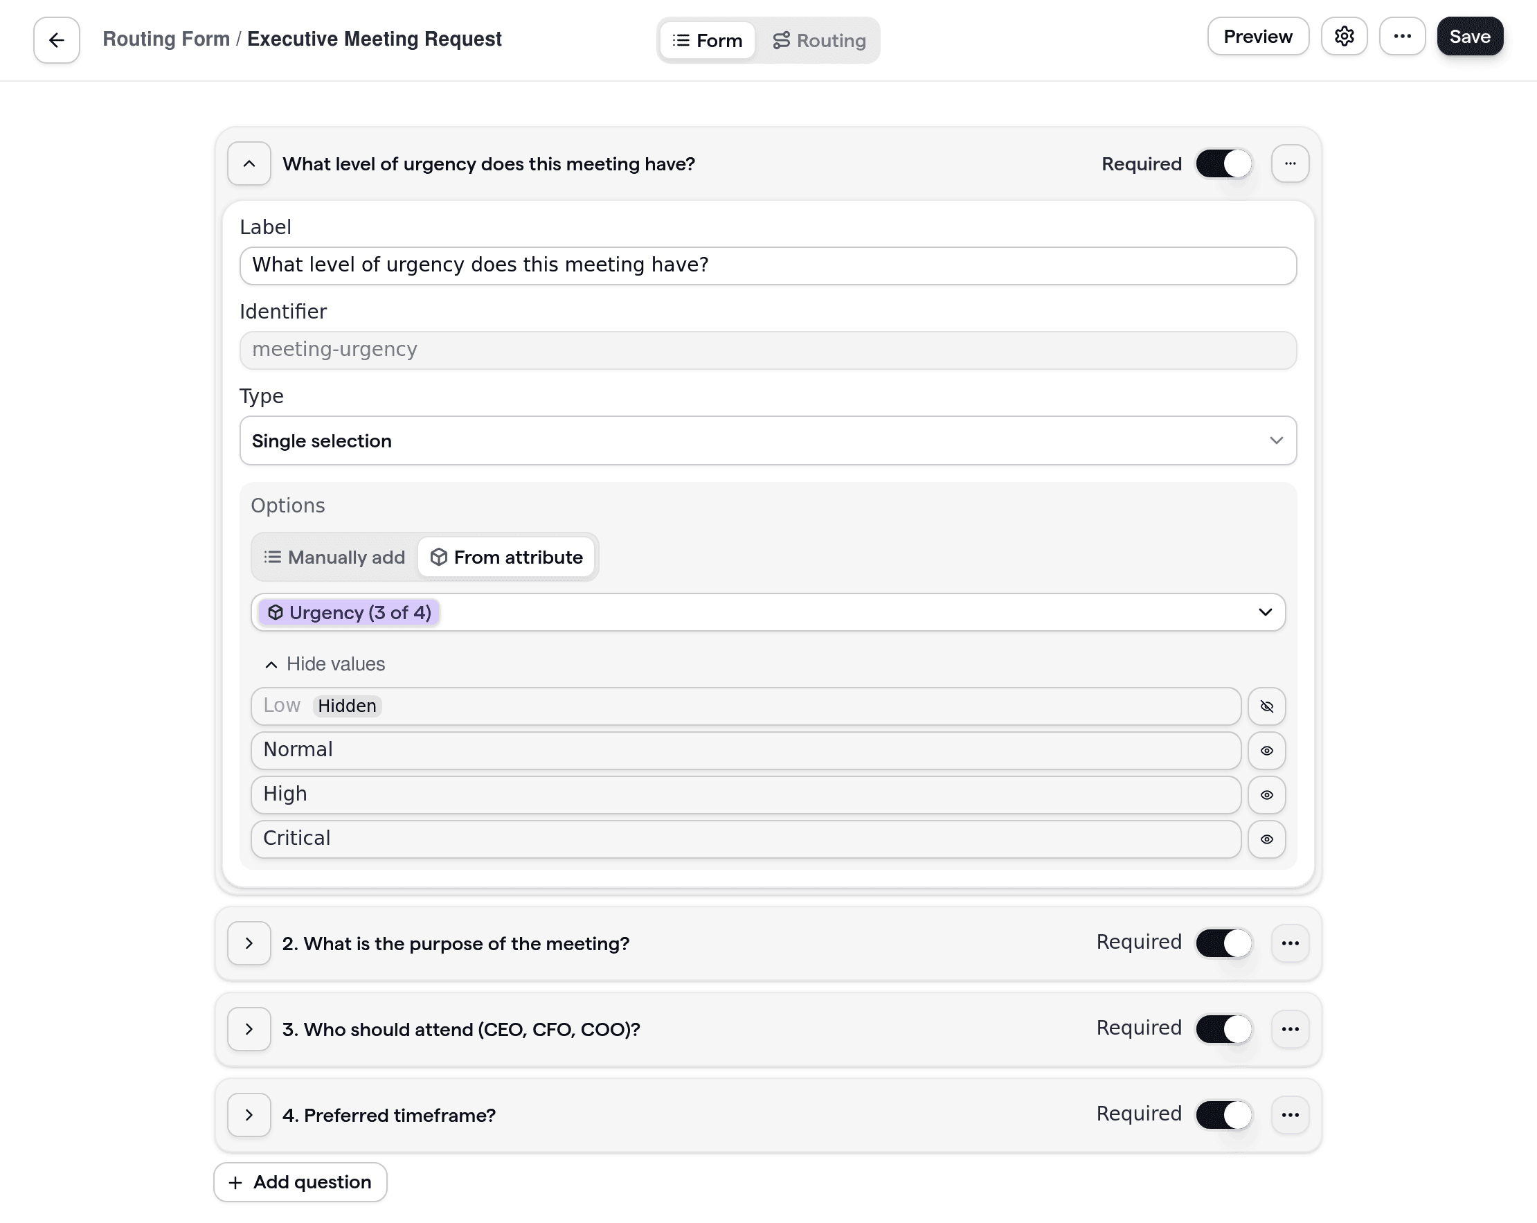The width and height of the screenshot is (1537, 1223).
Task: Open the three-dot menu on the urgency question
Action: [x=1291, y=163]
